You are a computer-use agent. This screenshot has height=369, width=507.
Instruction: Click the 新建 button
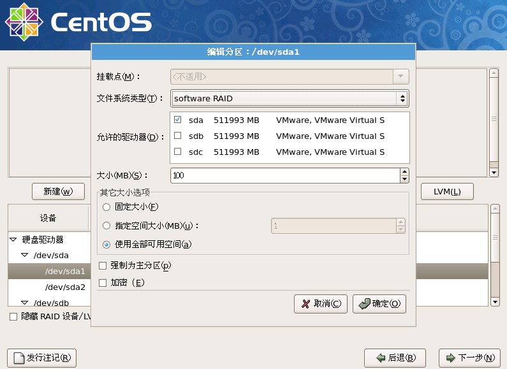[58, 192]
